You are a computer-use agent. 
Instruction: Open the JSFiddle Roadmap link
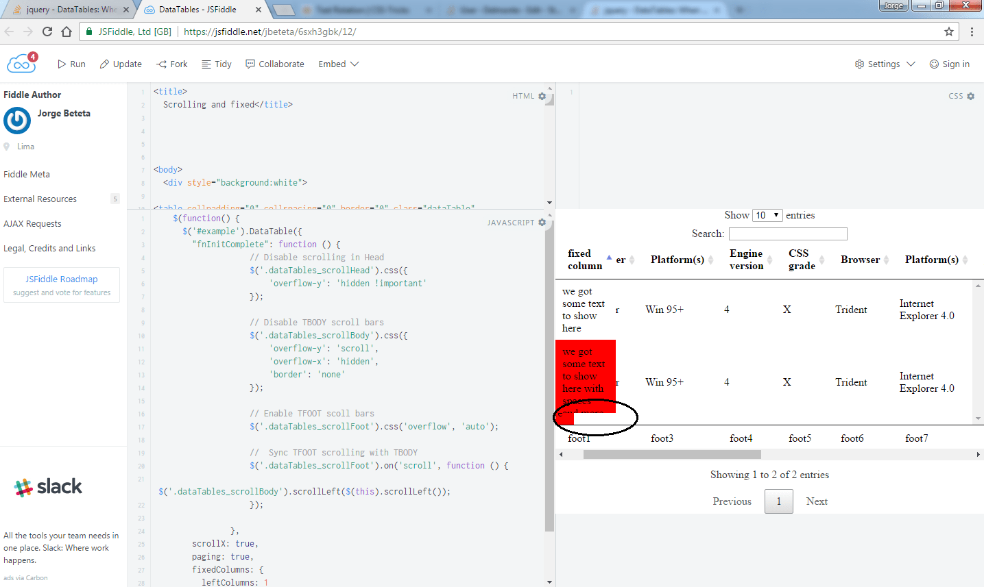(61, 278)
